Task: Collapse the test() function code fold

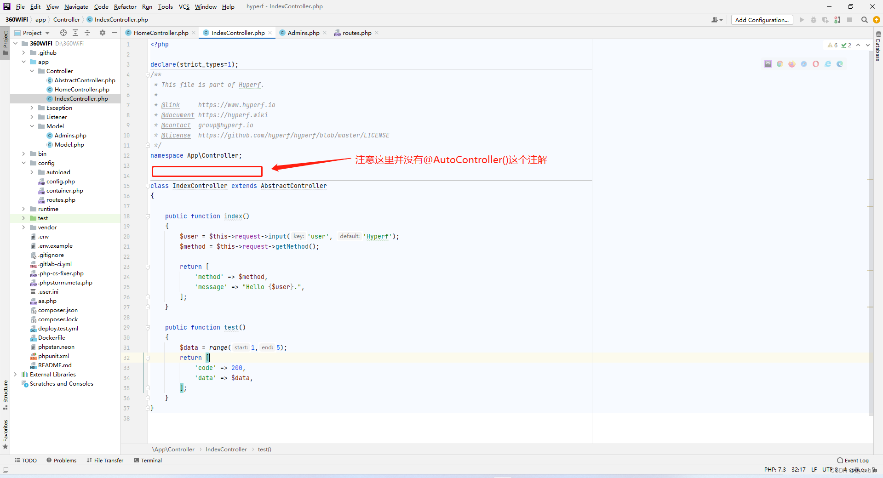Action: [148, 327]
